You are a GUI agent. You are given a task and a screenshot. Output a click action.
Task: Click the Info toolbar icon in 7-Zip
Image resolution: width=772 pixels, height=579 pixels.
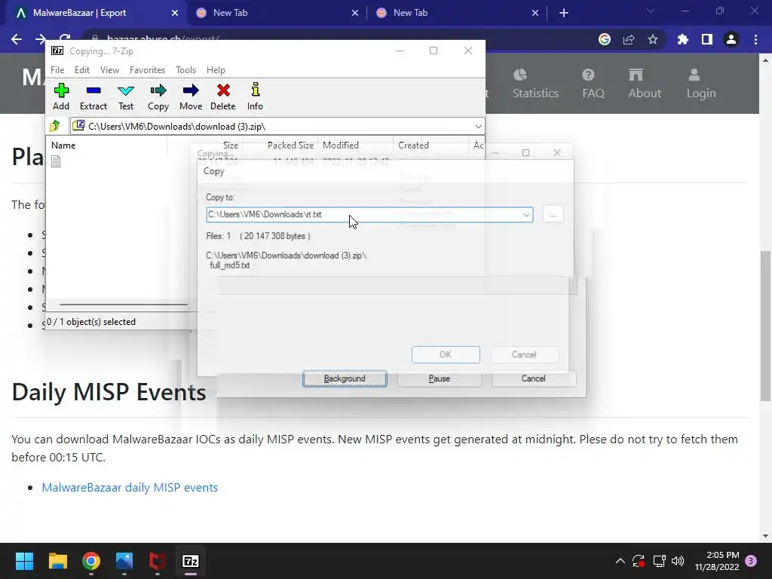tap(255, 96)
